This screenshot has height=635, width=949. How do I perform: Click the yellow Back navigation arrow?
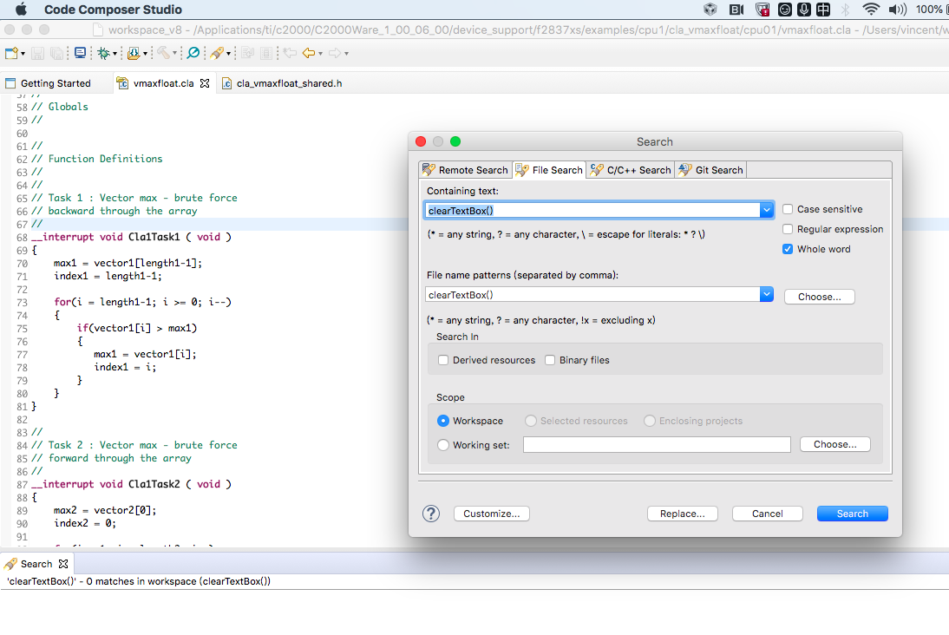point(309,53)
